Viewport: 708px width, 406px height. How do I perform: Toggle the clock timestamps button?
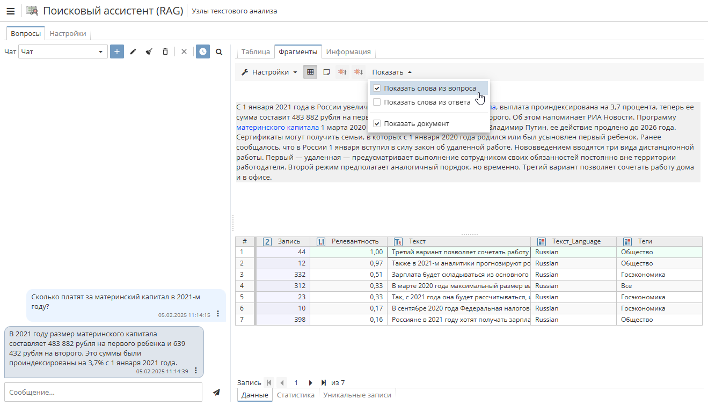203,51
